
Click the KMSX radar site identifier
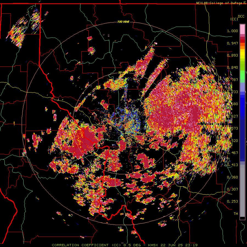tap(154, 245)
